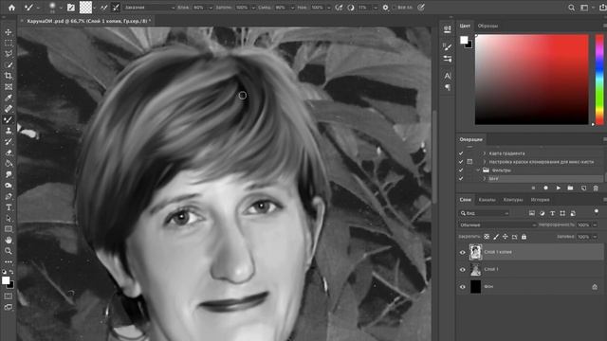Select the Rectangular Marquee tool
Viewport: 607px width, 341px height.
pyautogui.click(x=9, y=43)
